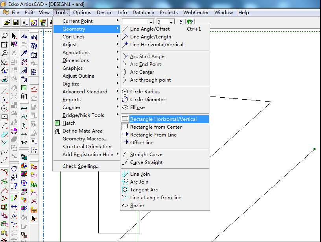This screenshot has width=321, height=242.
Task: Click the green endpoint handle on canvas
Action: point(314,149)
